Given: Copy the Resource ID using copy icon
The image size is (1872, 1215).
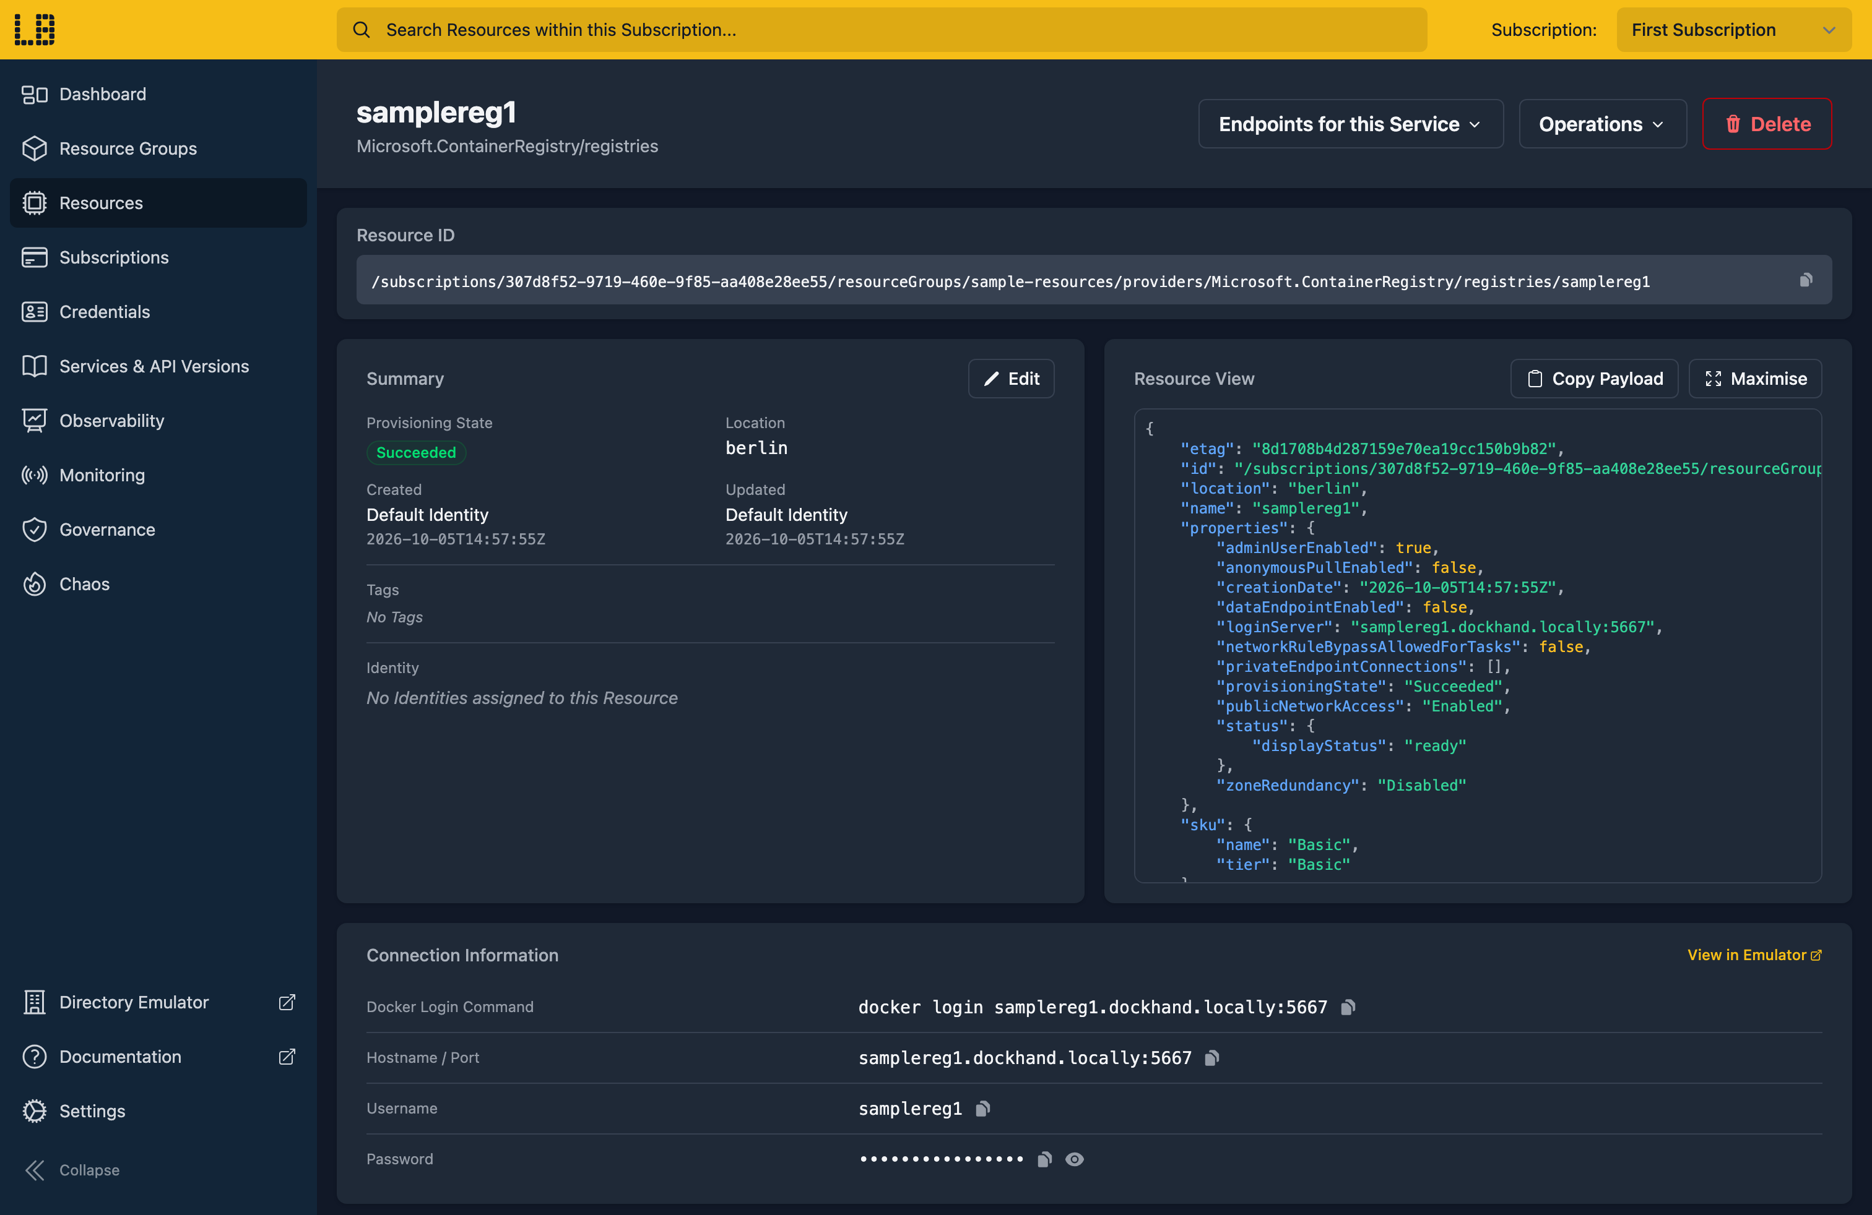Looking at the screenshot, I should pyautogui.click(x=1806, y=280).
